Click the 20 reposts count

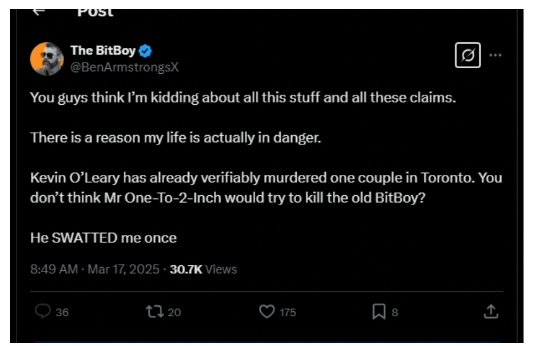(174, 312)
